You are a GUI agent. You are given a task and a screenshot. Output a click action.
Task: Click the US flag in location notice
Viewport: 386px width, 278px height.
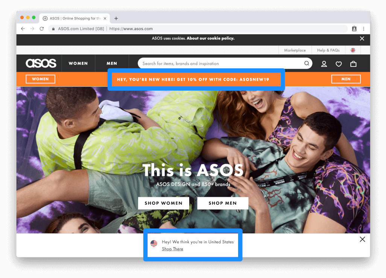154,243
